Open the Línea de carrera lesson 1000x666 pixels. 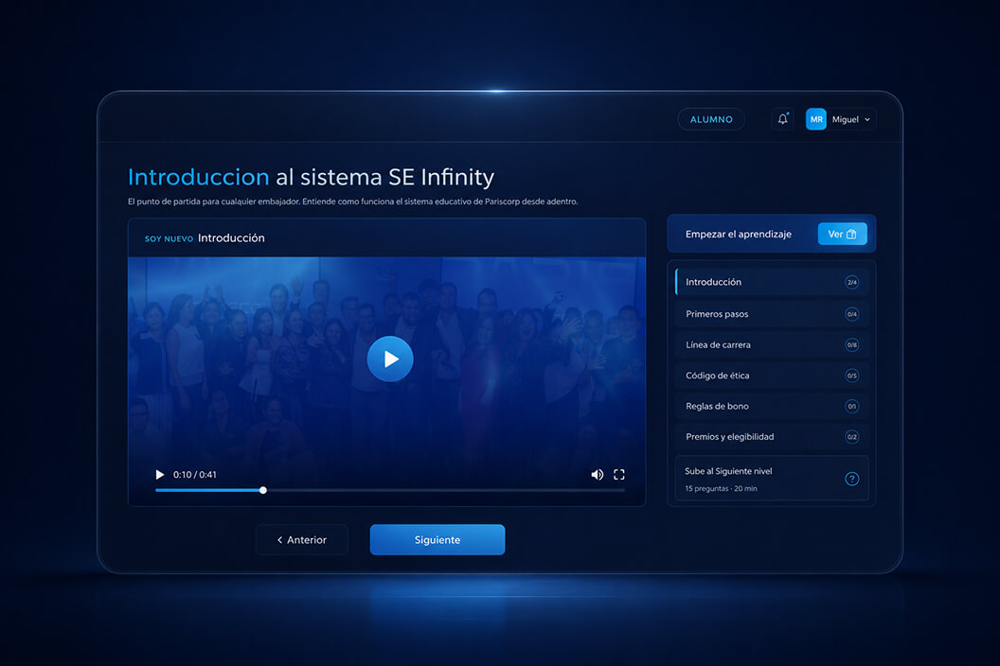(772, 344)
